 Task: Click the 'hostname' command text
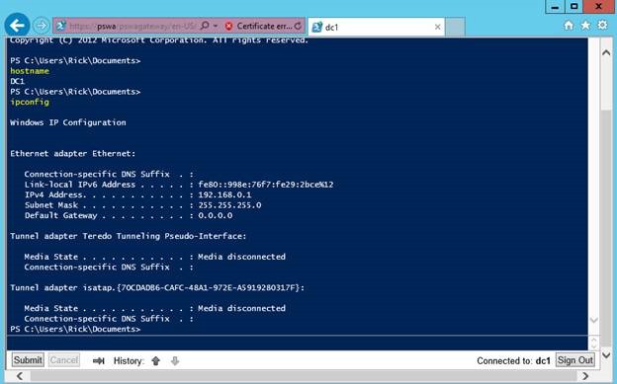click(30, 71)
